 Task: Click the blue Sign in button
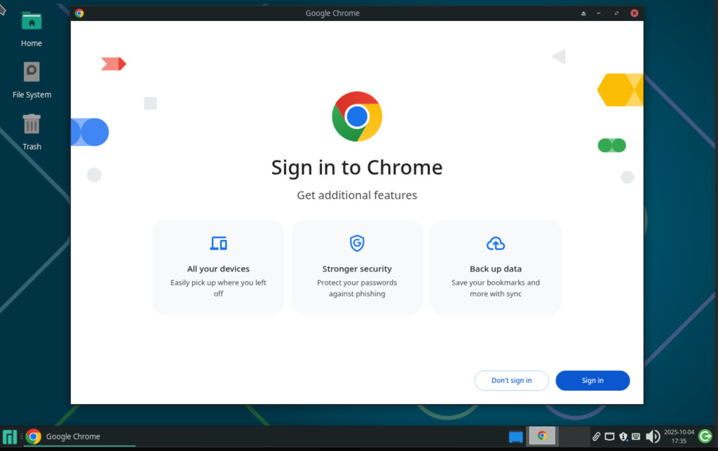tap(592, 380)
